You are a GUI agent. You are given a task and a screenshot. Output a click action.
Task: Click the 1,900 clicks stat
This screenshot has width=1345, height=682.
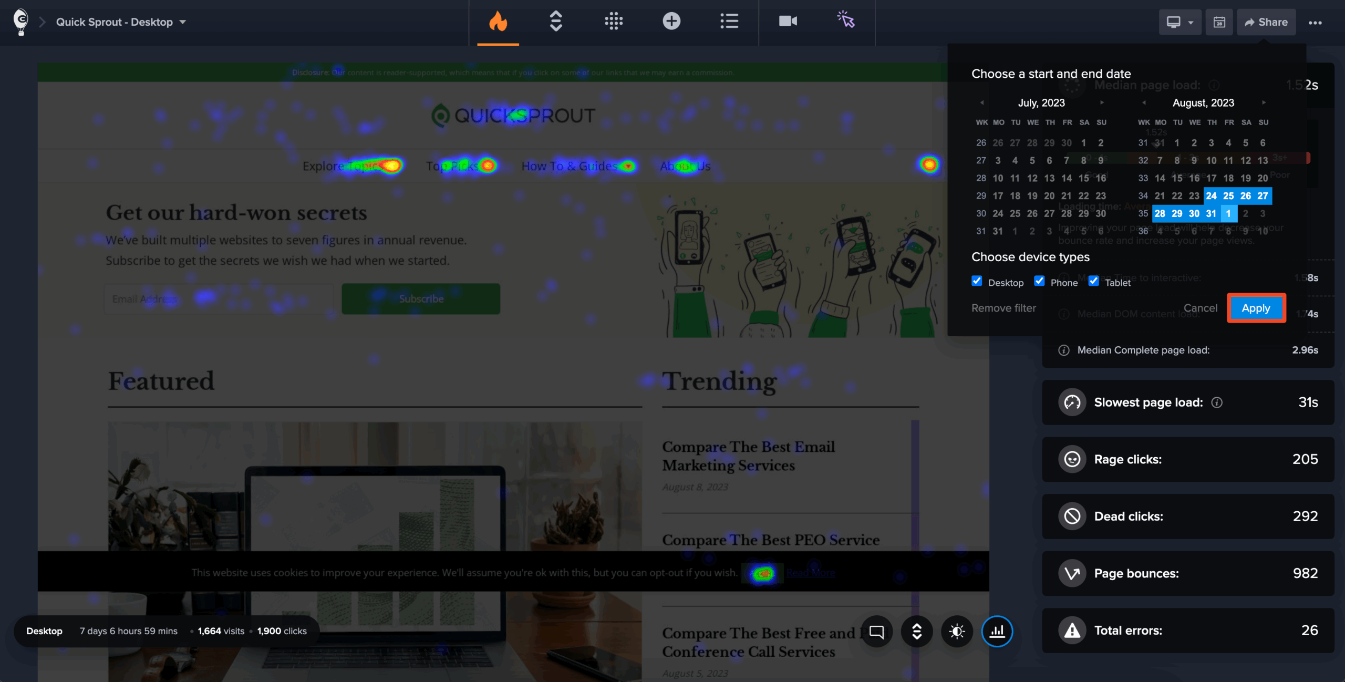point(282,631)
